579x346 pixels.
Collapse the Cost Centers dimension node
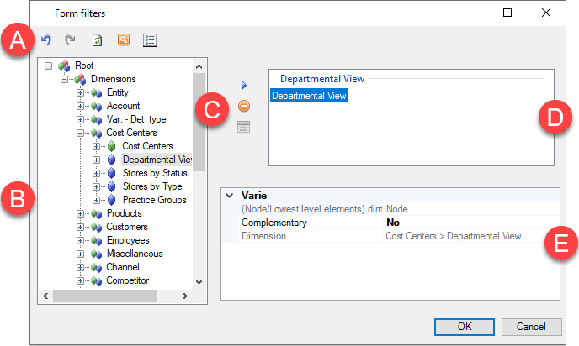[80, 133]
